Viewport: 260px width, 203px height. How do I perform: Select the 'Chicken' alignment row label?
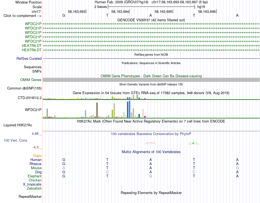(35, 180)
